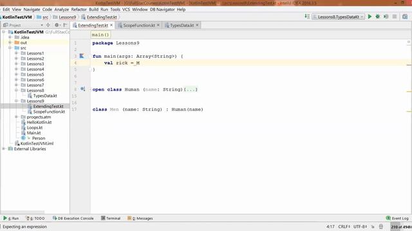Click the memory usage indicator
The width and height of the screenshot is (412, 231).
tap(401, 227)
